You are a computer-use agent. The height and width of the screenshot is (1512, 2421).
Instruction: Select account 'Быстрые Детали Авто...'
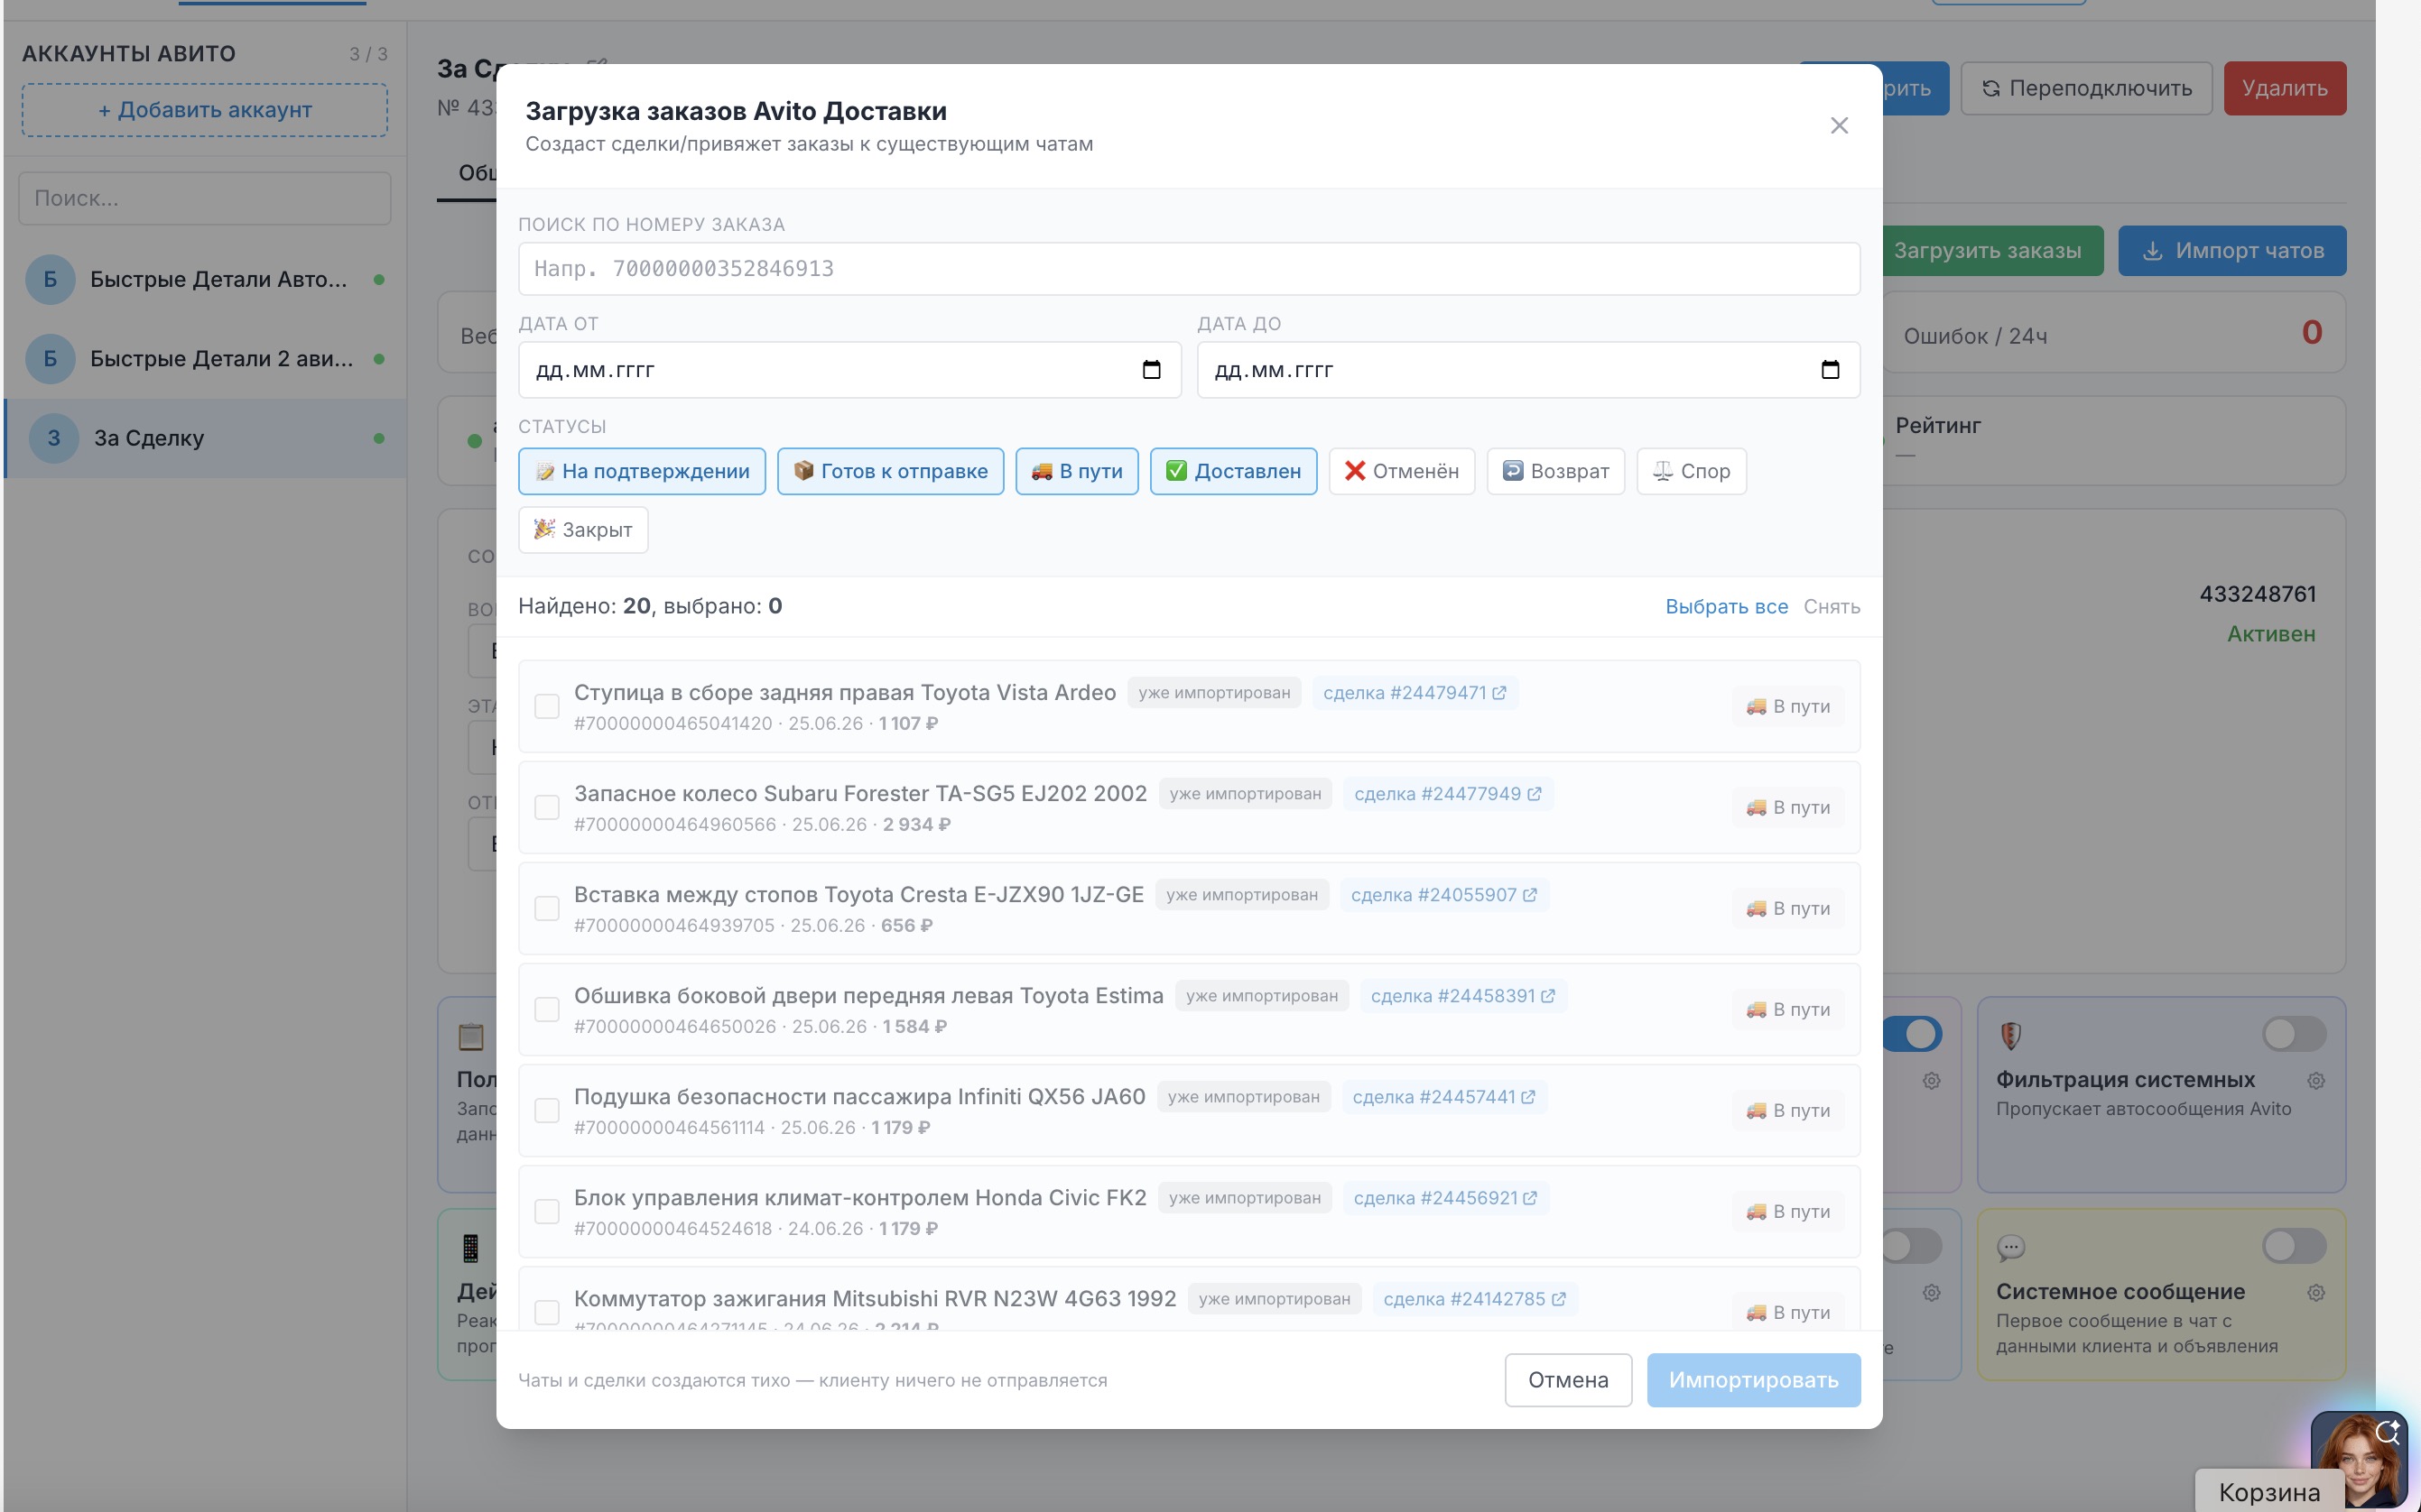[205, 279]
